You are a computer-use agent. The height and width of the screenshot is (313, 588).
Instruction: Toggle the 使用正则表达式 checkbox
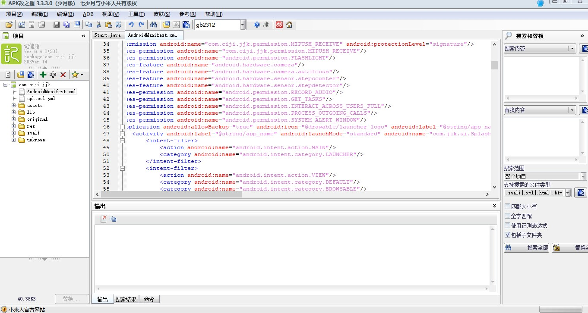coord(507,225)
